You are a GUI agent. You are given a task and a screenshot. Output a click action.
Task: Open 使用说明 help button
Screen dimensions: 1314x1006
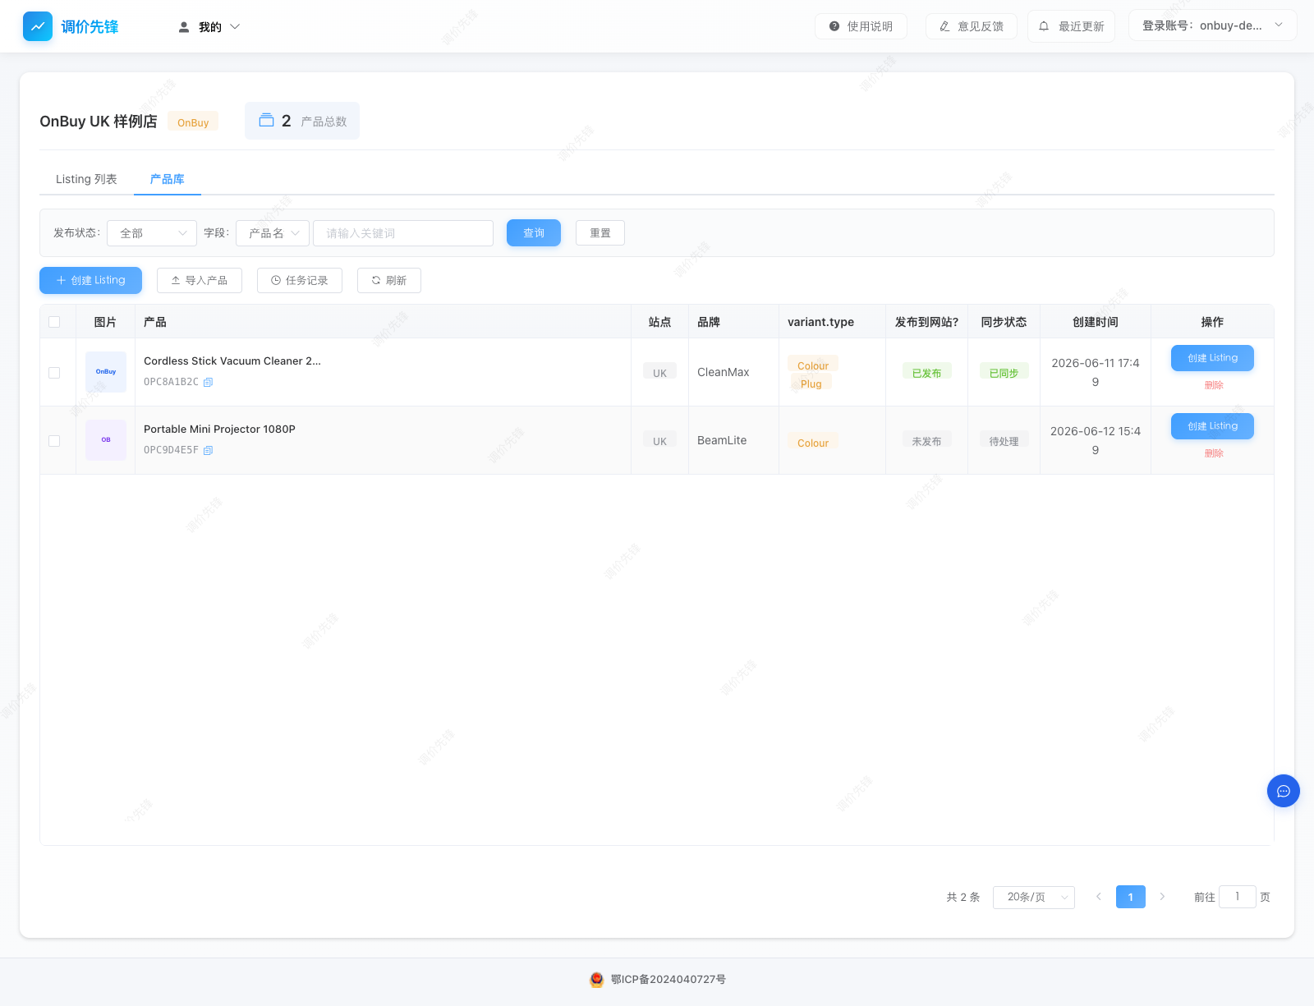click(x=861, y=26)
